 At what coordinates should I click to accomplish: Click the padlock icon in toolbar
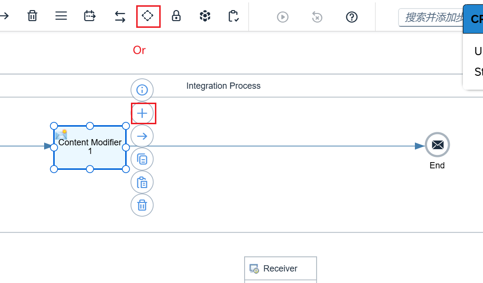pyautogui.click(x=176, y=16)
